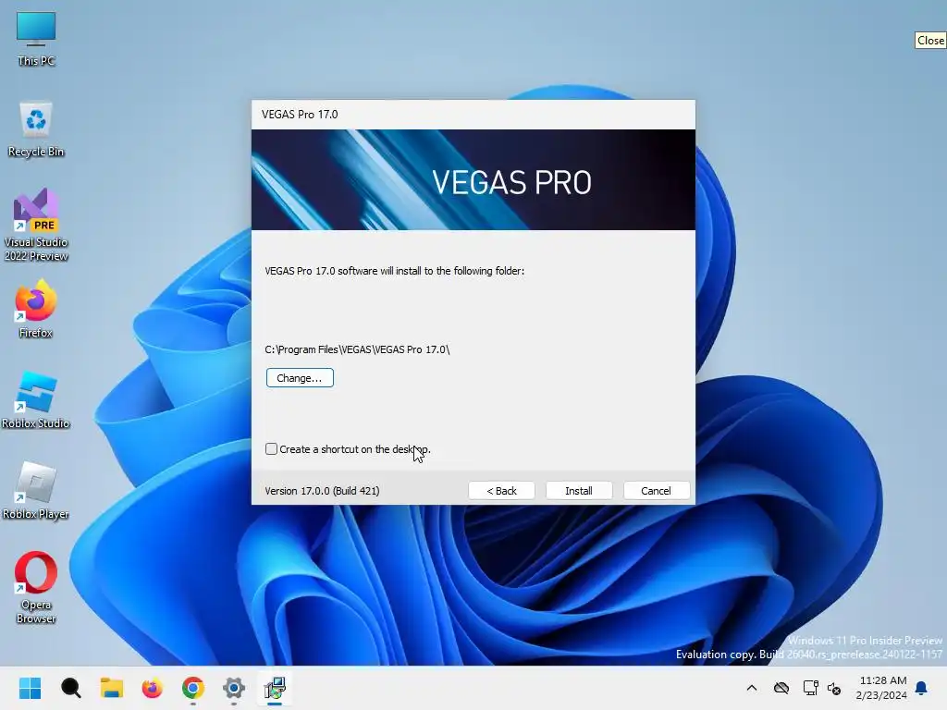Click the Close tooltip label

930,41
